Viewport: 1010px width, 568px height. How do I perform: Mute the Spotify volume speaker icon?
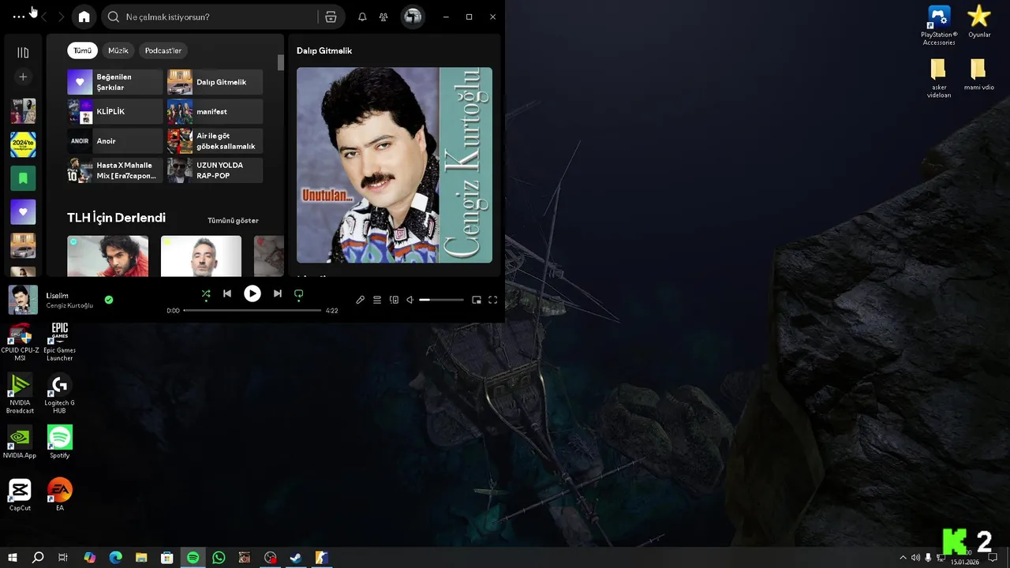(x=410, y=300)
